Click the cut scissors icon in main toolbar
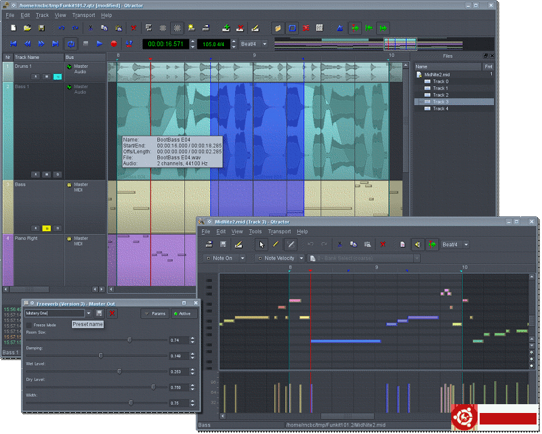The width and height of the screenshot is (542, 434). point(89,28)
